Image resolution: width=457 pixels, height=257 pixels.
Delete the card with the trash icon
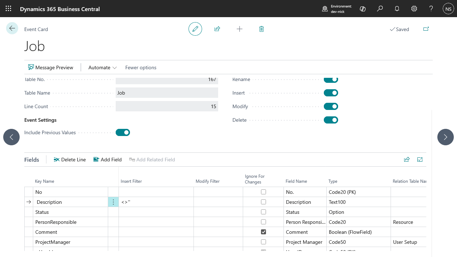(x=261, y=29)
